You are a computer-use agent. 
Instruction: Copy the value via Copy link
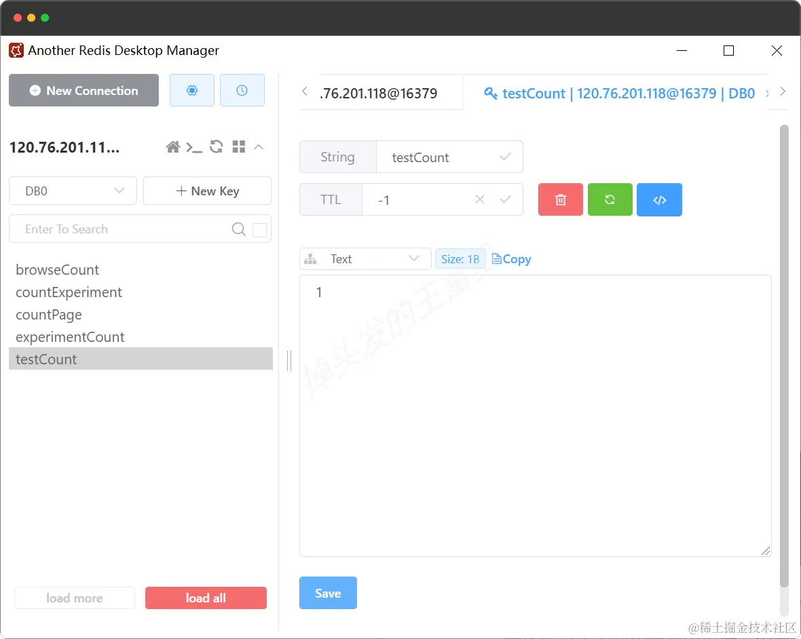click(x=511, y=259)
